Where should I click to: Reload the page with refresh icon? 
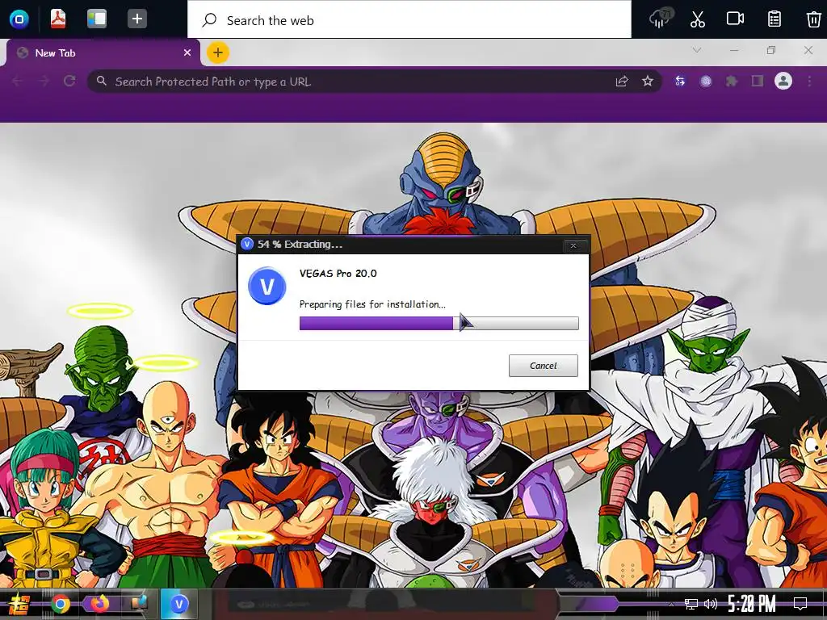point(69,82)
